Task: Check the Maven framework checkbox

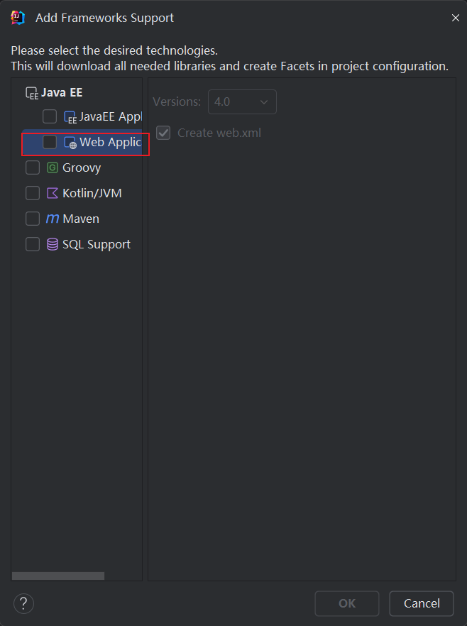Action: (33, 219)
